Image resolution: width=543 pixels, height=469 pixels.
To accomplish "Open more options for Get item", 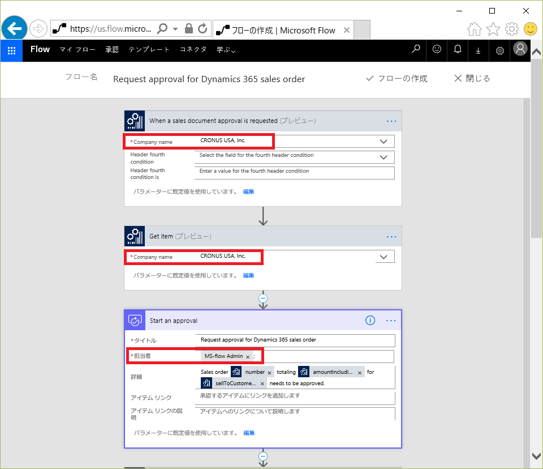I will (x=391, y=237).
